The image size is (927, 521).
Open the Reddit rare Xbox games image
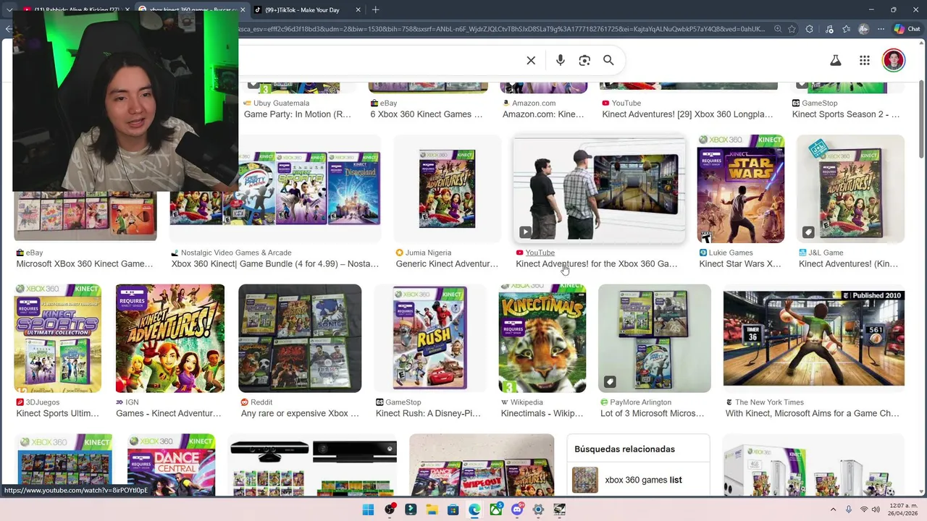[x=300, y=338]
